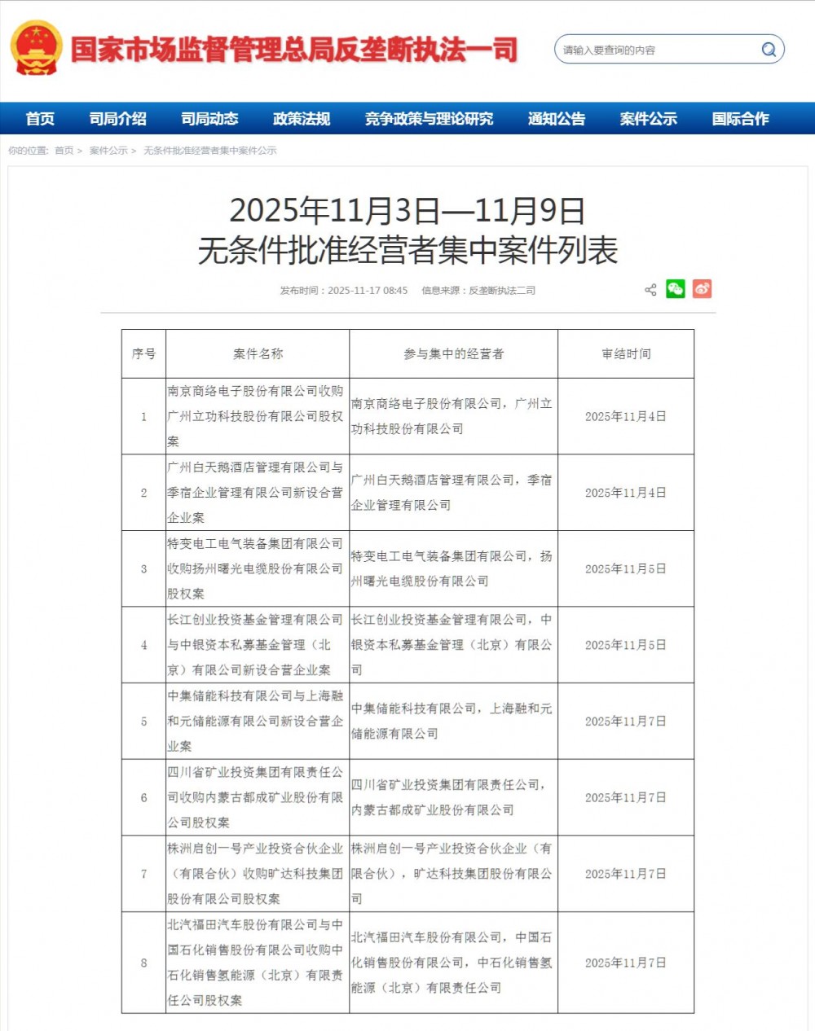Click the 案件名称 column header
Screen dimensions: 815x1031
pyautogui.click(x=258, y=353)
